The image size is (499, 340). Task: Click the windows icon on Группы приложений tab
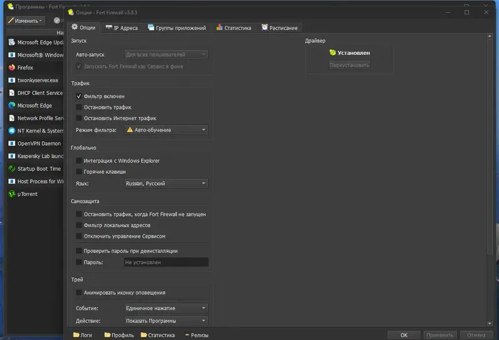[151, 27]
